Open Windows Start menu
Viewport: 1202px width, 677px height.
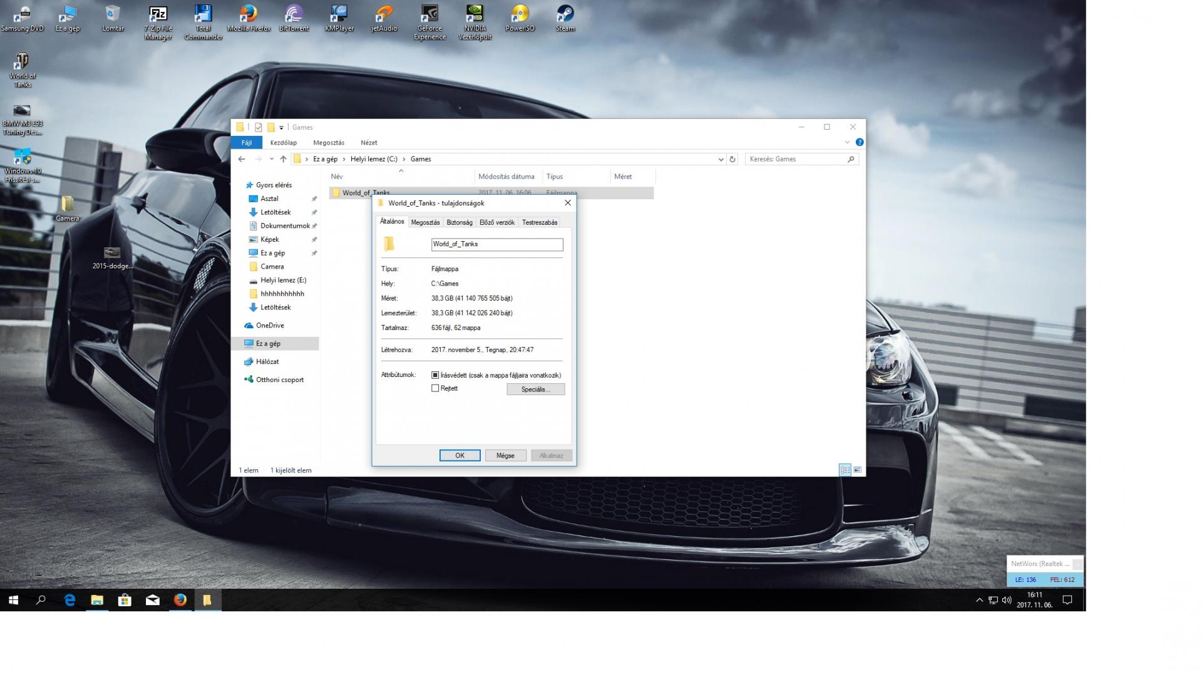(13, 600)
